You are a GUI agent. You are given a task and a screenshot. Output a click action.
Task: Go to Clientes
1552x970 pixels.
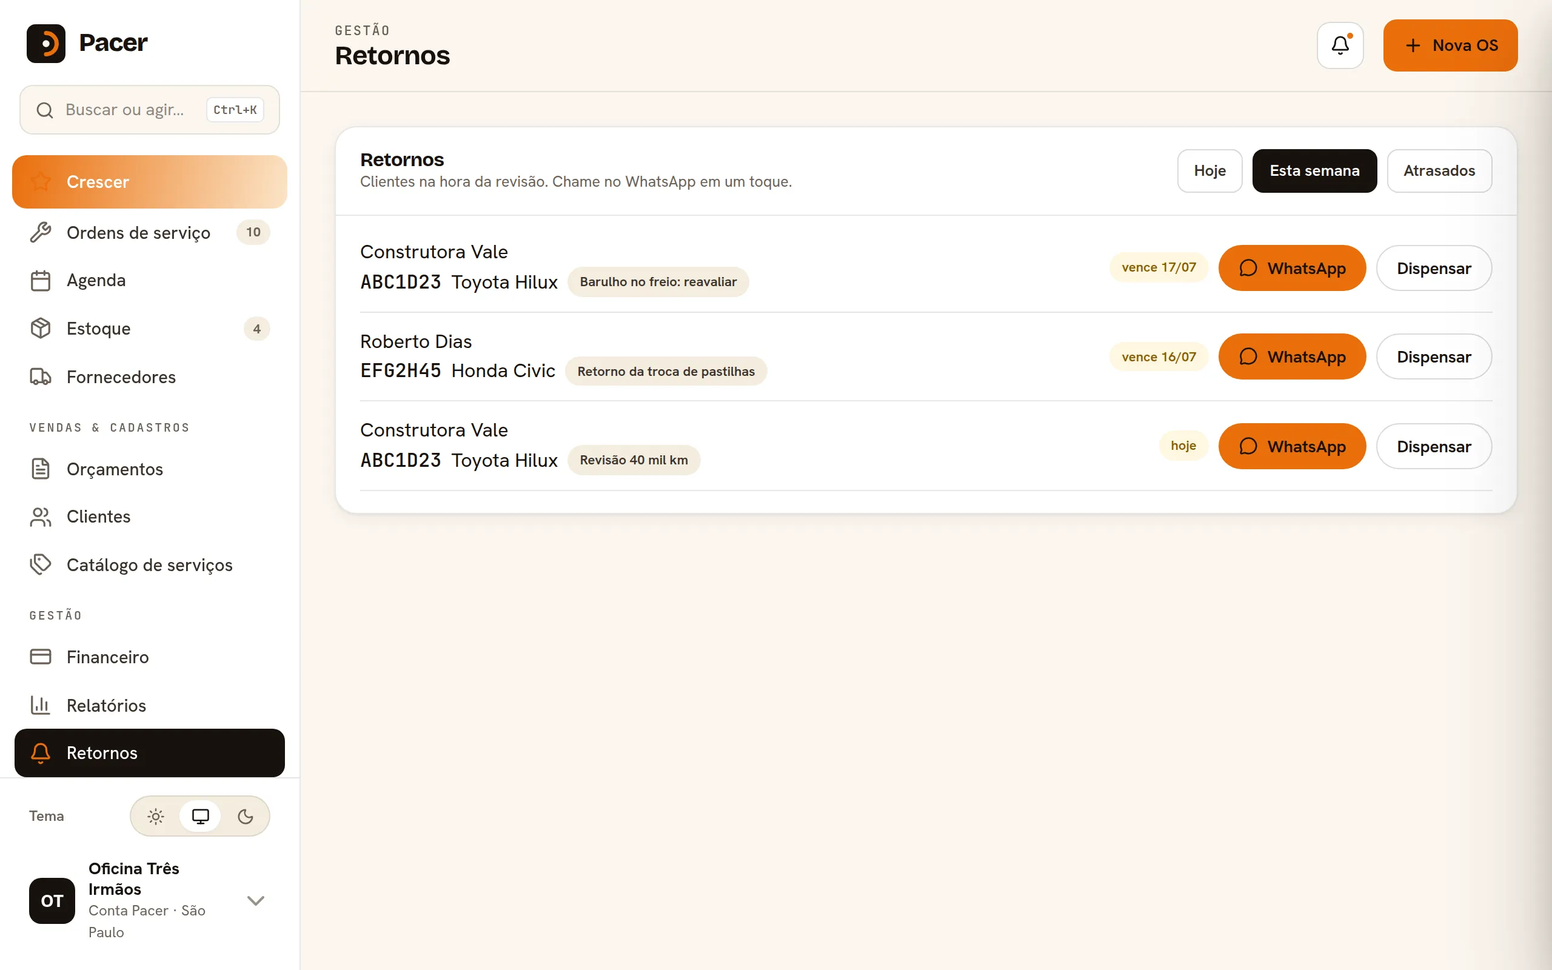click(149, 517)
